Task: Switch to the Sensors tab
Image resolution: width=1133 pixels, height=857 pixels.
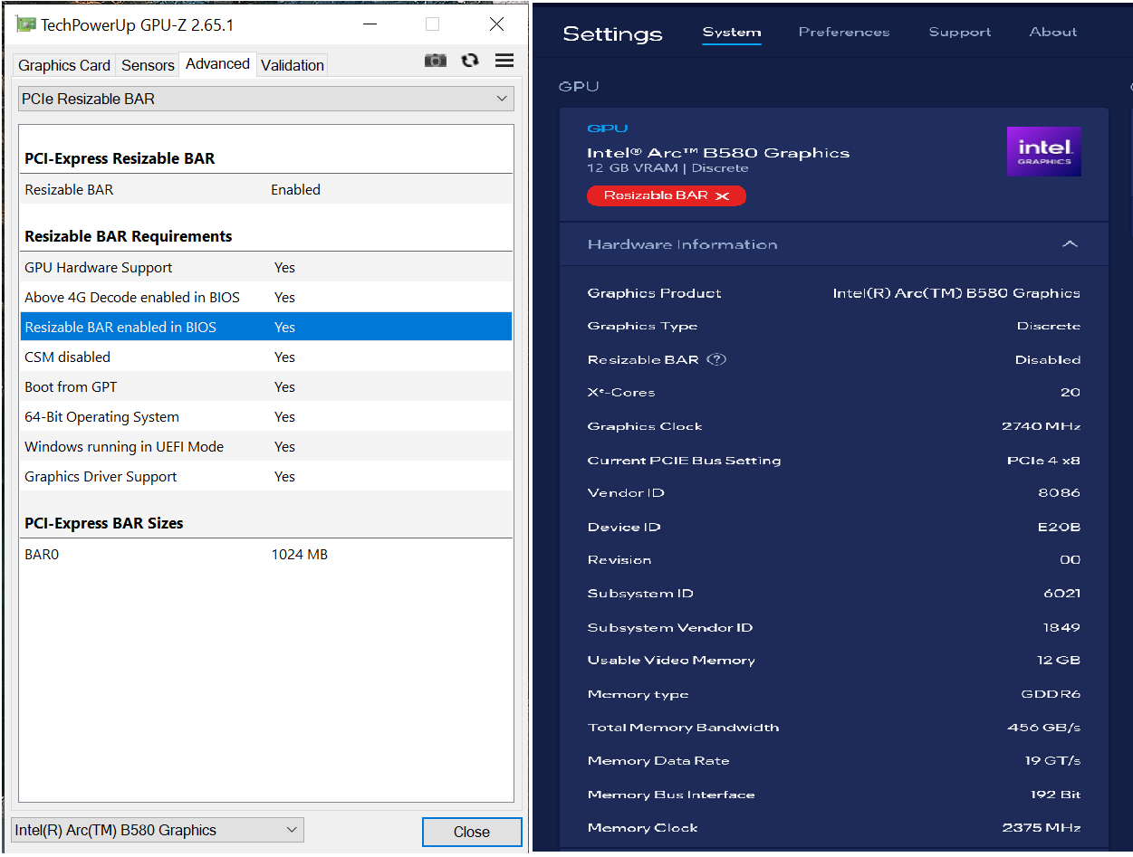Action: 148,65
